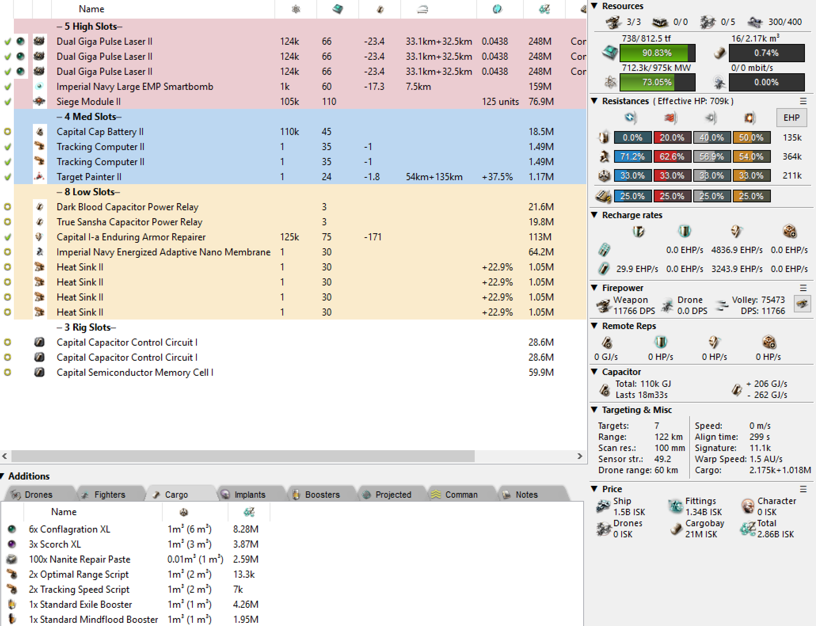Click the Siege Module II module icon
816x626 pixels.
point(39,101)
